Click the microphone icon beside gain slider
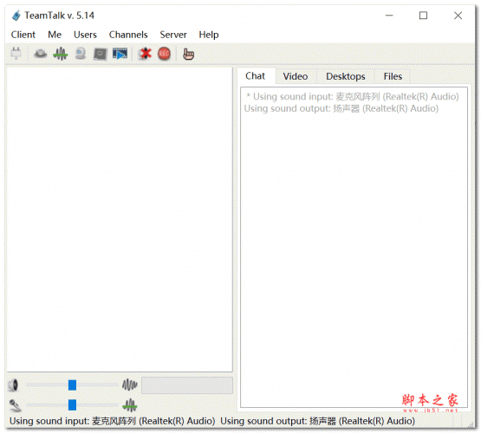This screenshot has height=433, width=481. pyautogui.click(x=15, y=405)
